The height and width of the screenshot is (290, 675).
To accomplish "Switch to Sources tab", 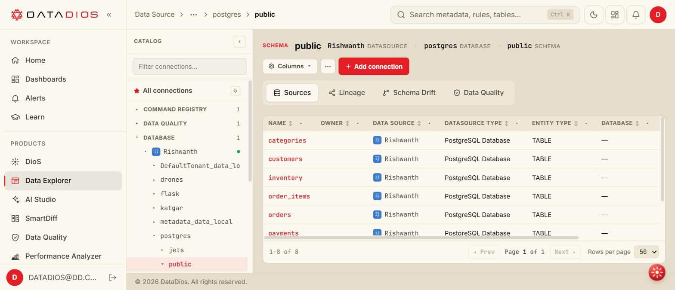I will 292,93.
